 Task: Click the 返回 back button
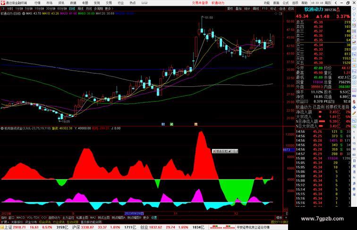click(291, 9)
